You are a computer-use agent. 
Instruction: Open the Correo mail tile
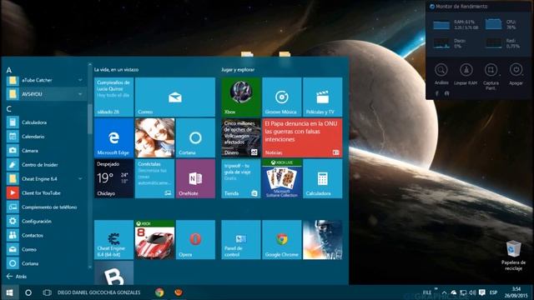point(175,97)
